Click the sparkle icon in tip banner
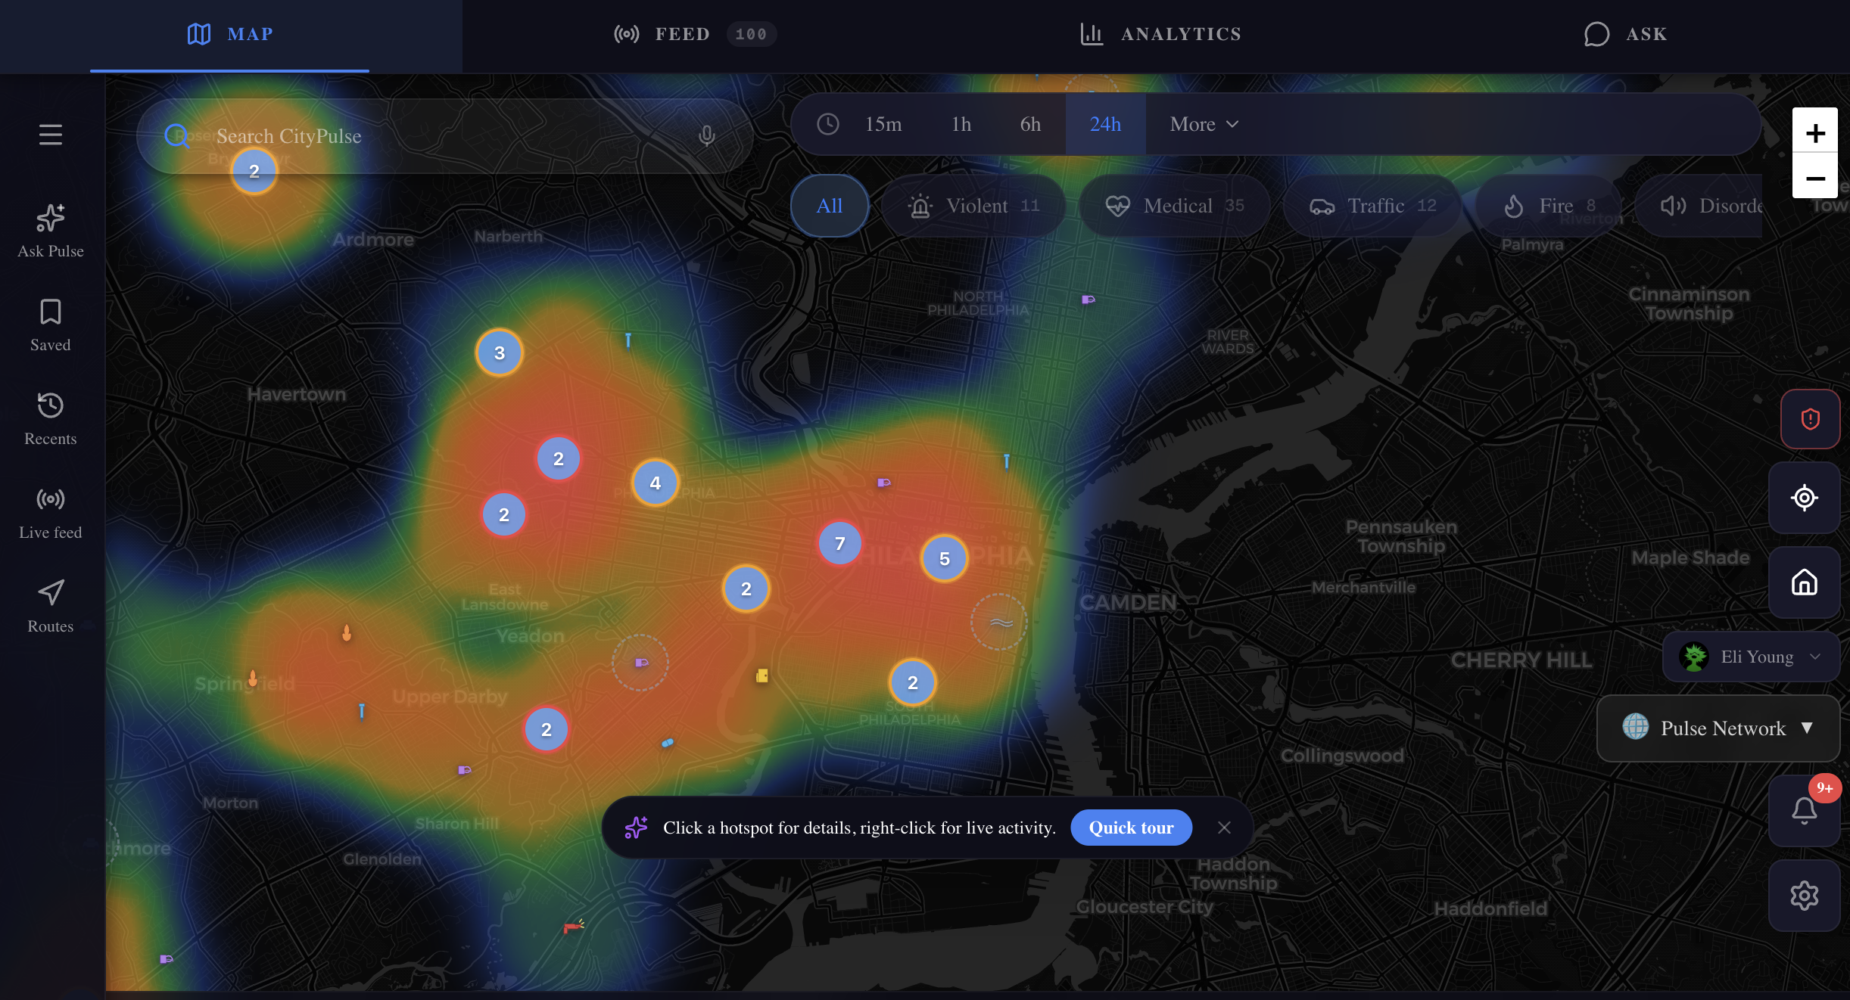The height and width of the screenshot is (1000, 1850). tap(636, 828)
